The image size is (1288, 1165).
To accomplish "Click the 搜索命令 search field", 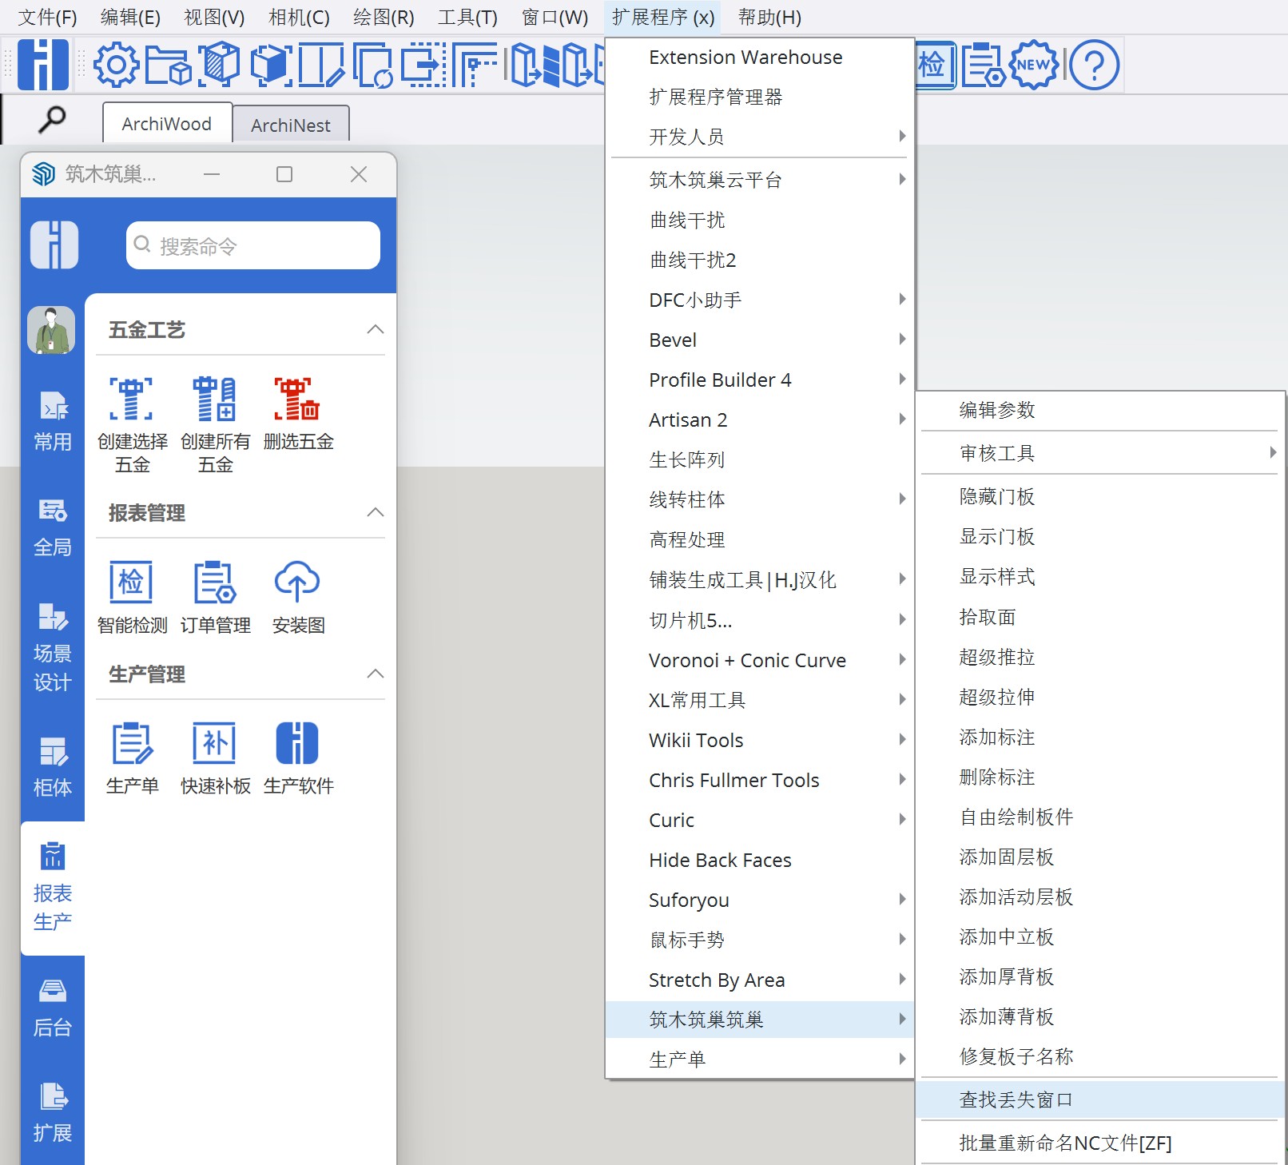I will pos(252,245).
